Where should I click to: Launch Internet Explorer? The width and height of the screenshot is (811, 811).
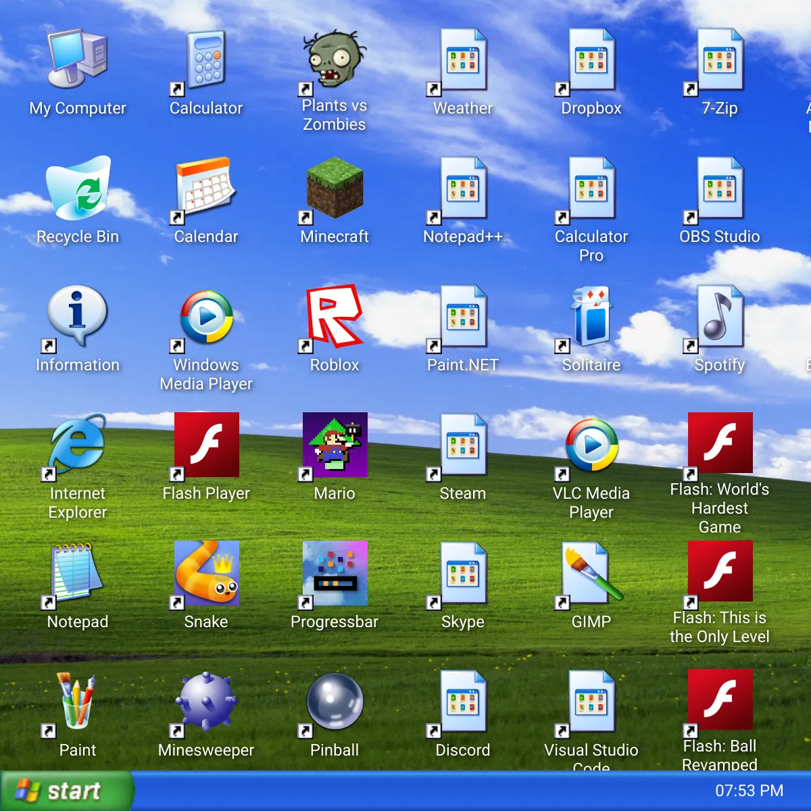click(78, 445)
